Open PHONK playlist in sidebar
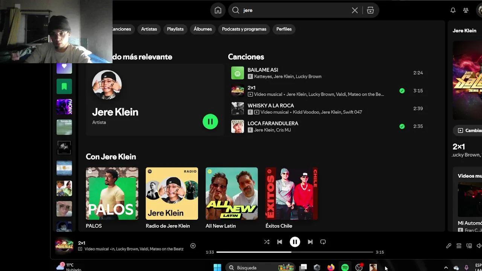The image size is (482, 271). click(64, 107)
